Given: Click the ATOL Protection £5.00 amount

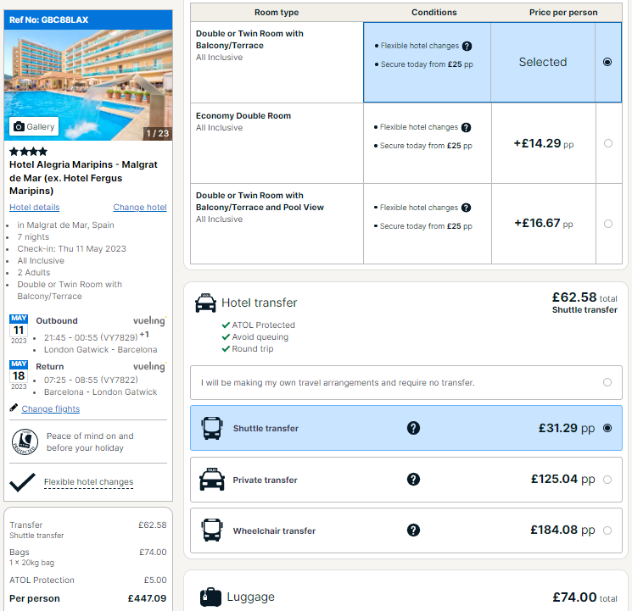Looking at the screenshot, I should tap(155, 580).
